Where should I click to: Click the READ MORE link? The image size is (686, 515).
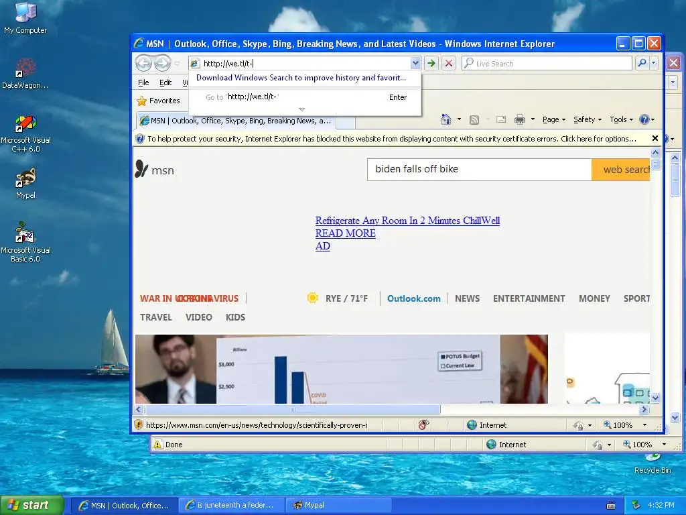[x=346, y=233]
